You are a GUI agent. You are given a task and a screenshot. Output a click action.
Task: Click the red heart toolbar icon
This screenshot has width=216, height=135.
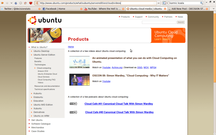click(x=31, y=3)
